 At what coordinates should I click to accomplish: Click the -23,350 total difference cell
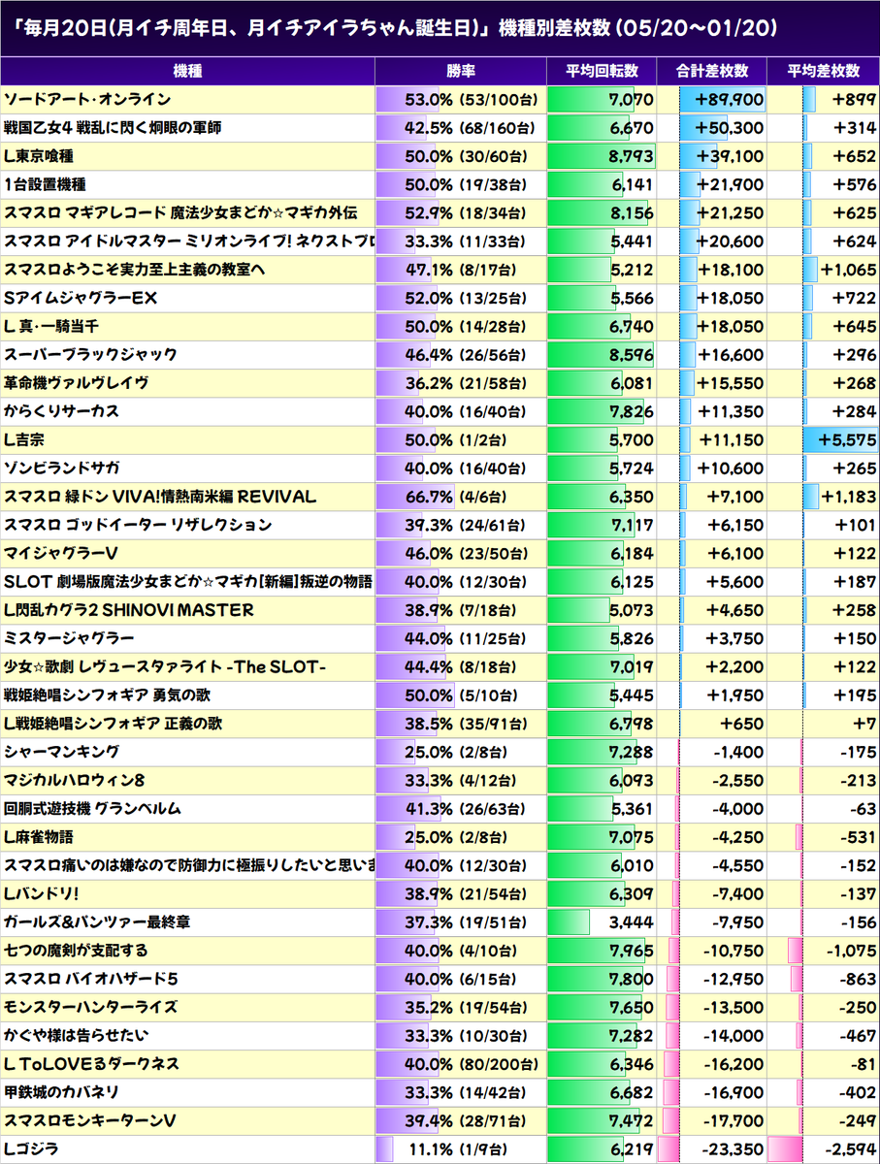(713, 1148)
